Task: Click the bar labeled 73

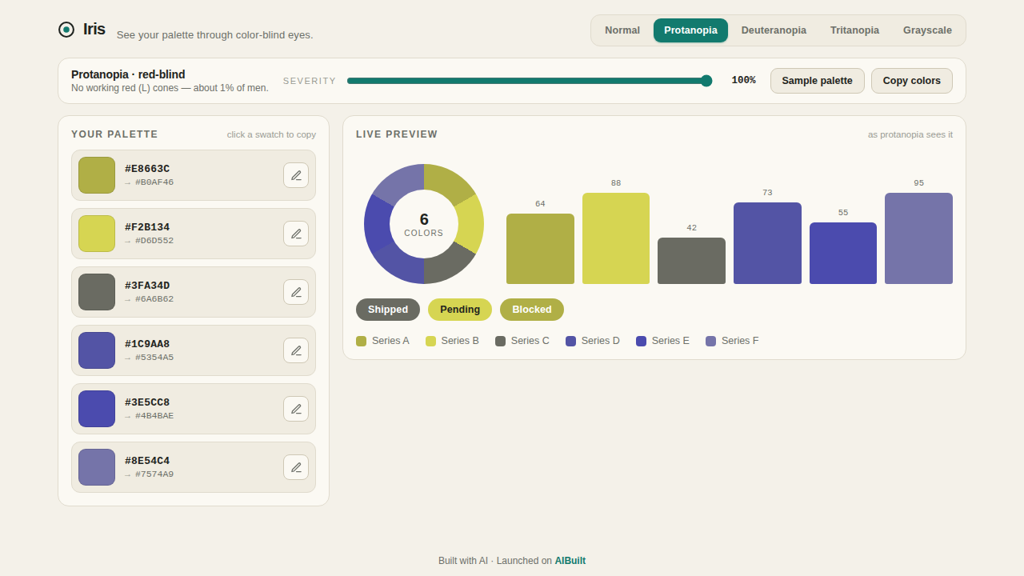Action: click(x=767, y=243)
